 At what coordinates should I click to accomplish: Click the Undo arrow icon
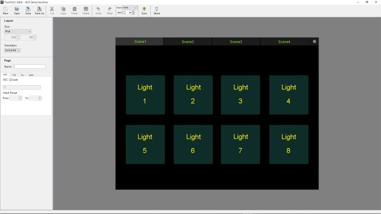[x=98, y=10]
